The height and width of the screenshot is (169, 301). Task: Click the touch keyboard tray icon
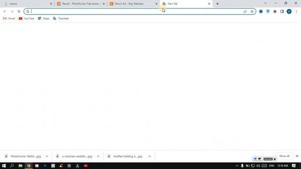tap(264, 166)
